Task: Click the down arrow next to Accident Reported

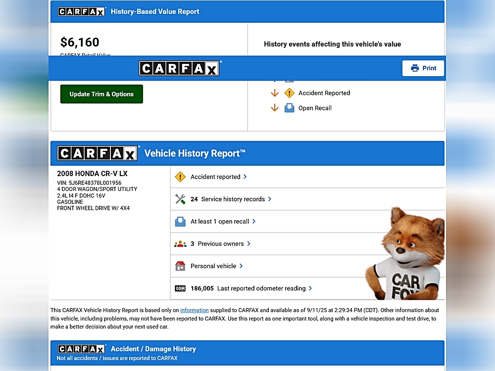Action: coord(275,93)
